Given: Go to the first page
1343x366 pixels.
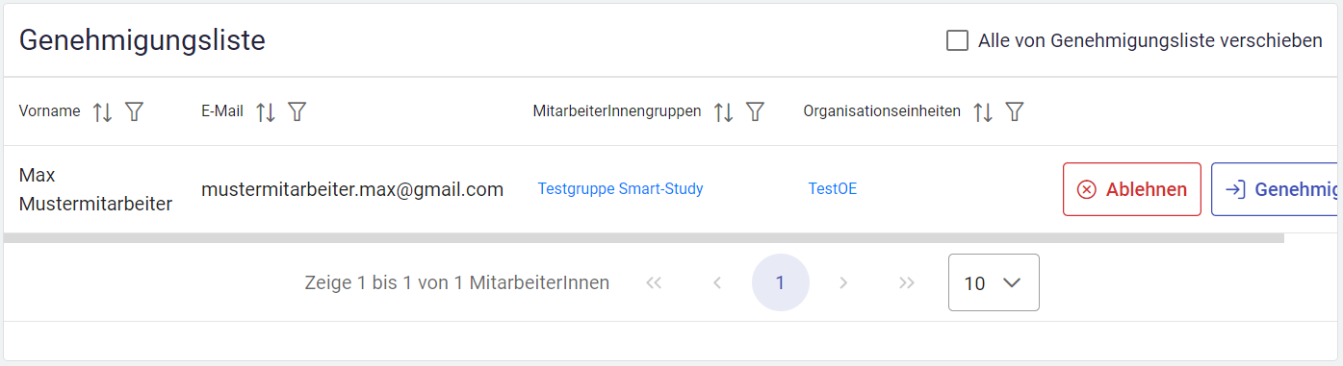Looking at the screenshot, I should pos(655,282).
